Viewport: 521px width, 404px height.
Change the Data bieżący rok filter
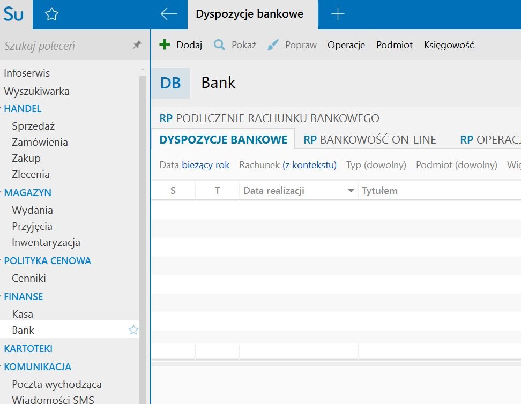[x=205, y=165]
